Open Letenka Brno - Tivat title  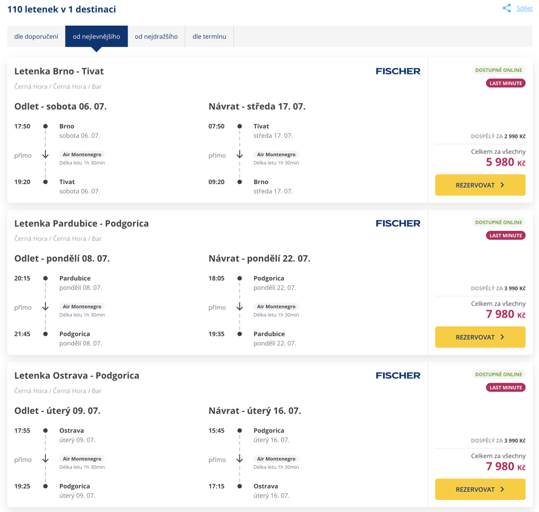pyautogui.click(x=59, y=71)
